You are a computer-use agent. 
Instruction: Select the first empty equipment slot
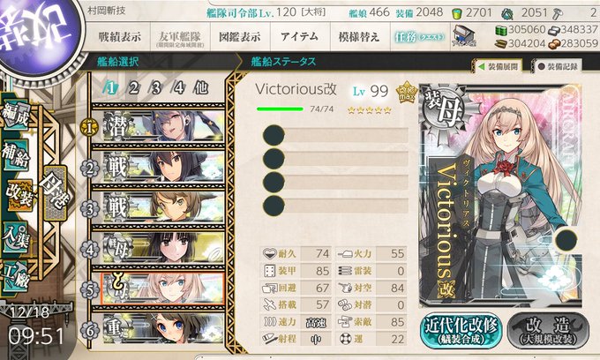[x=336, y=135]
